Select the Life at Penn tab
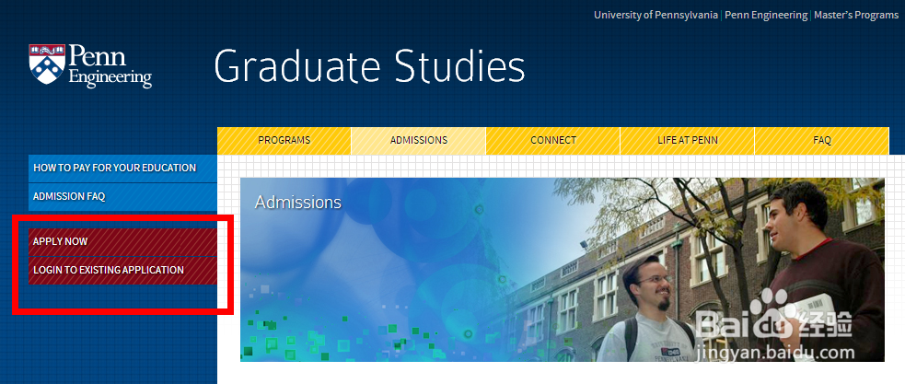This screenshot has width=905, height=384. [x=688, y=140]
